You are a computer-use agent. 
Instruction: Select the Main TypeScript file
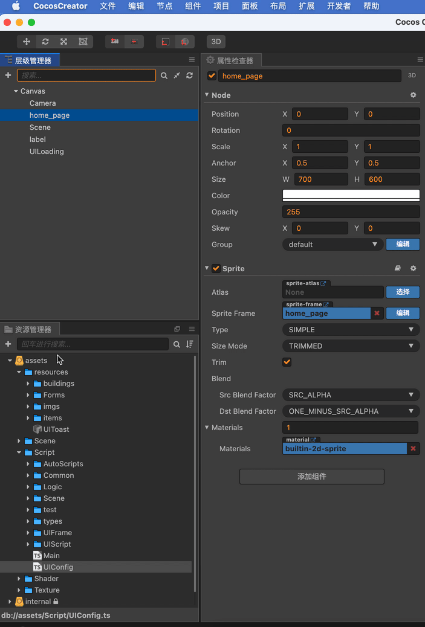coord(51,556)
